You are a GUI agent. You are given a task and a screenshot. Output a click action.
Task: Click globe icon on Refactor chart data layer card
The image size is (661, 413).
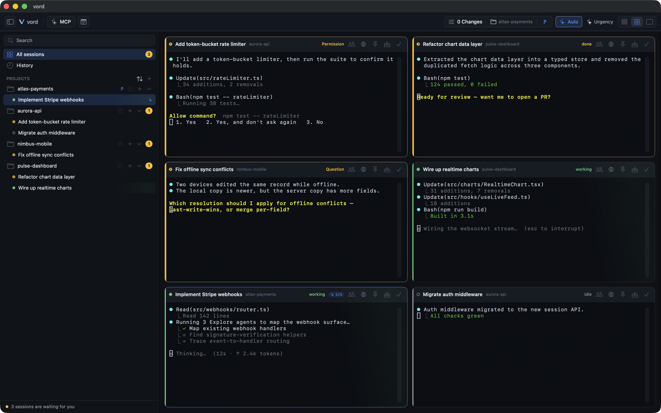(x=611, y=44)
